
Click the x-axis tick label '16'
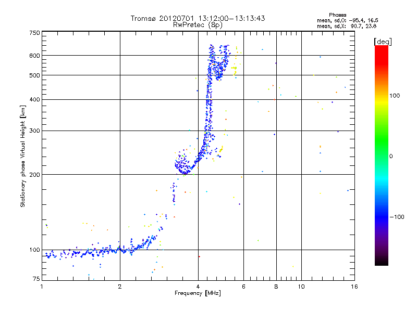[x=354, y=287]
